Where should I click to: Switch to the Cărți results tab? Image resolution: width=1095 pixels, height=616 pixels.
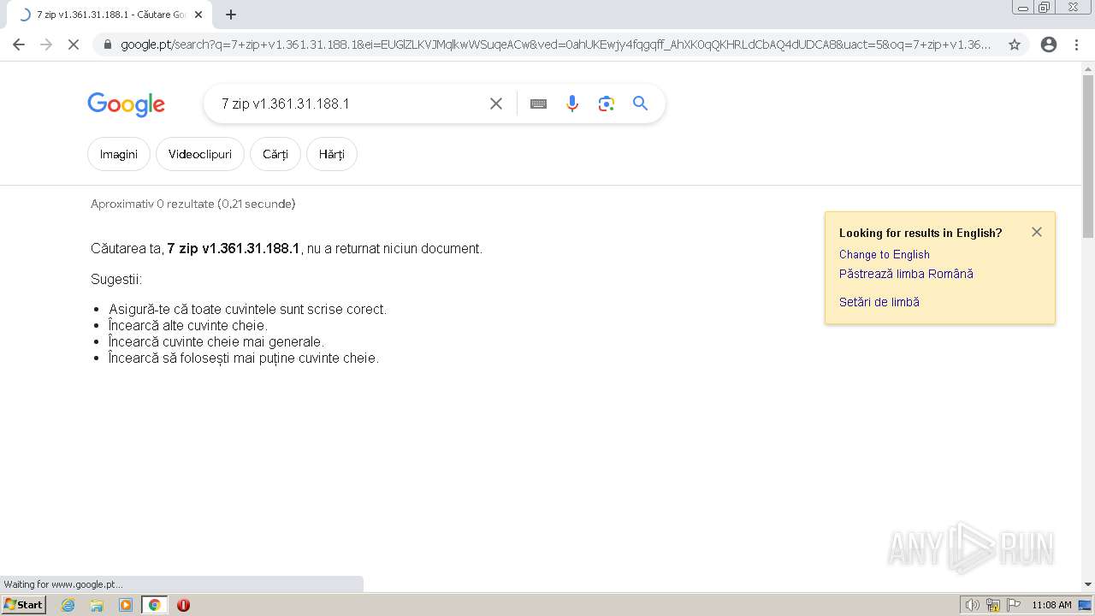pos(275,154)
